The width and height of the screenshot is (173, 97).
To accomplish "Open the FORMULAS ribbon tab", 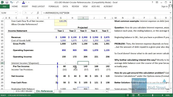I will (54, 6).
